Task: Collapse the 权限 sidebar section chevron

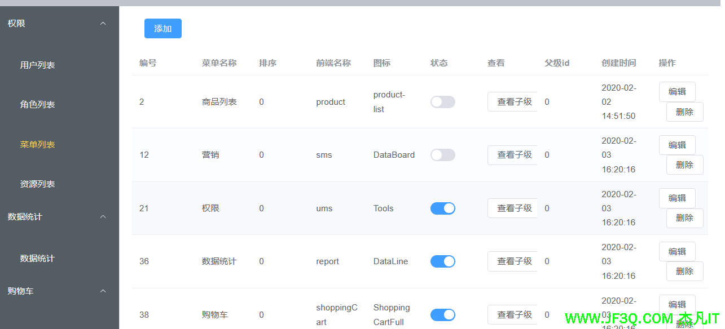Action: click(103, 24)
